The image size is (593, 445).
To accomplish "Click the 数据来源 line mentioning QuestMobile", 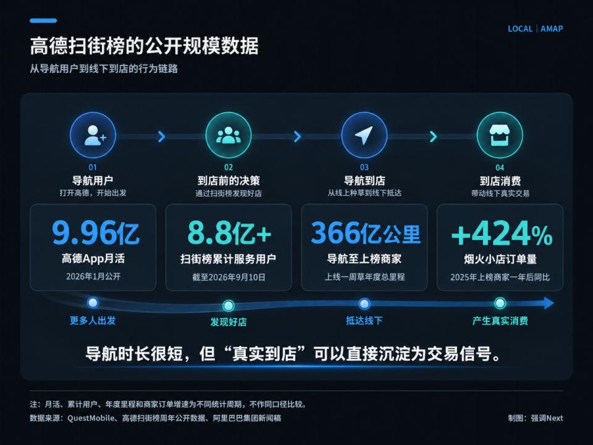I will pos(156,418).
